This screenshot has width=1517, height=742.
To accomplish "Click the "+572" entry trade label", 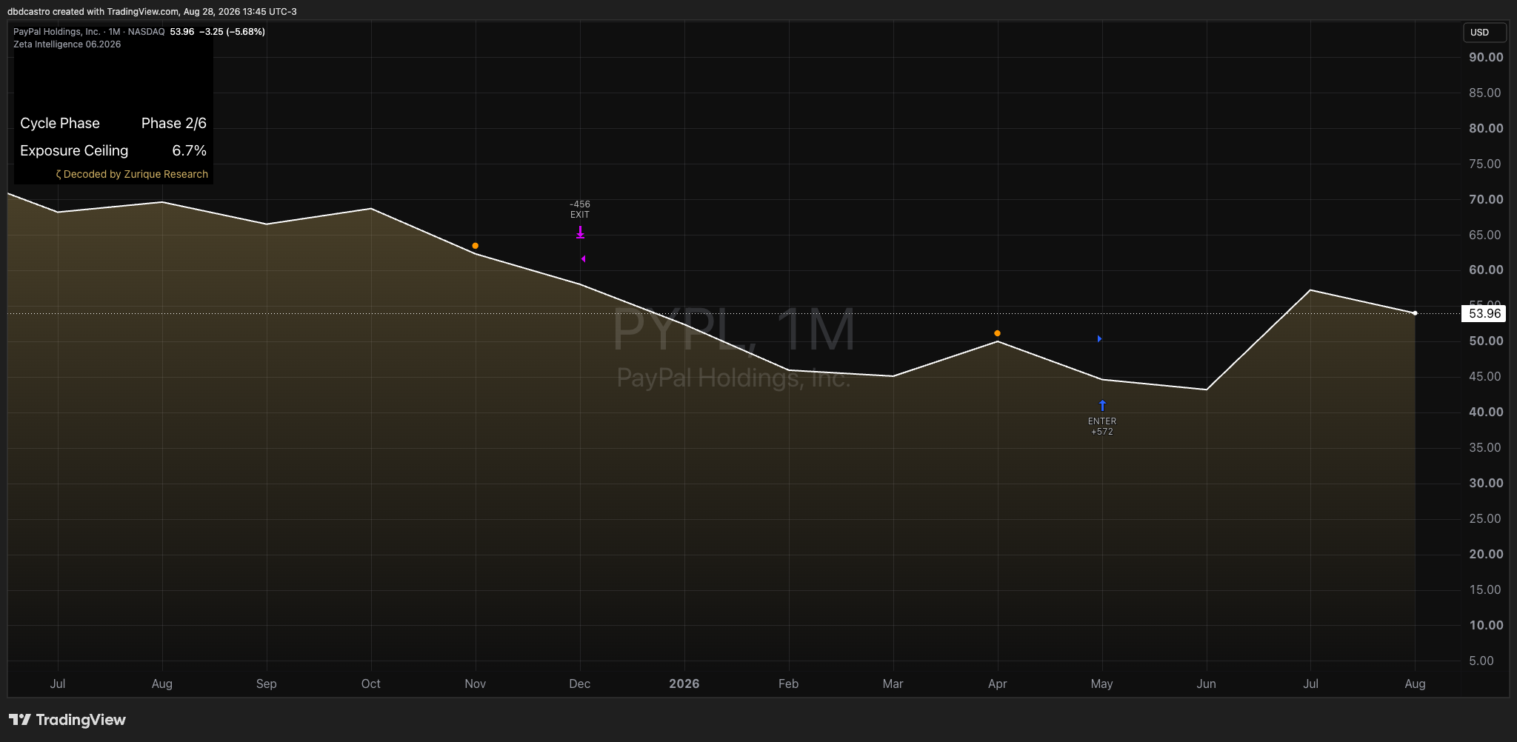I will tap(1102, 432).
